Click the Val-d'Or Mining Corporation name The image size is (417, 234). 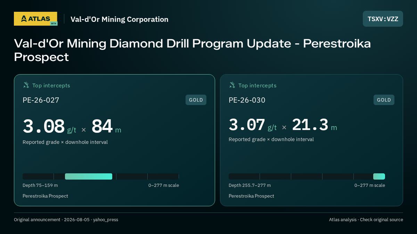(x=120, y=19)
